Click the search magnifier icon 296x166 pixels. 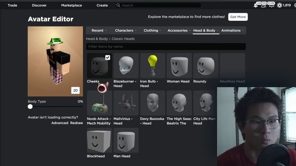118,5
